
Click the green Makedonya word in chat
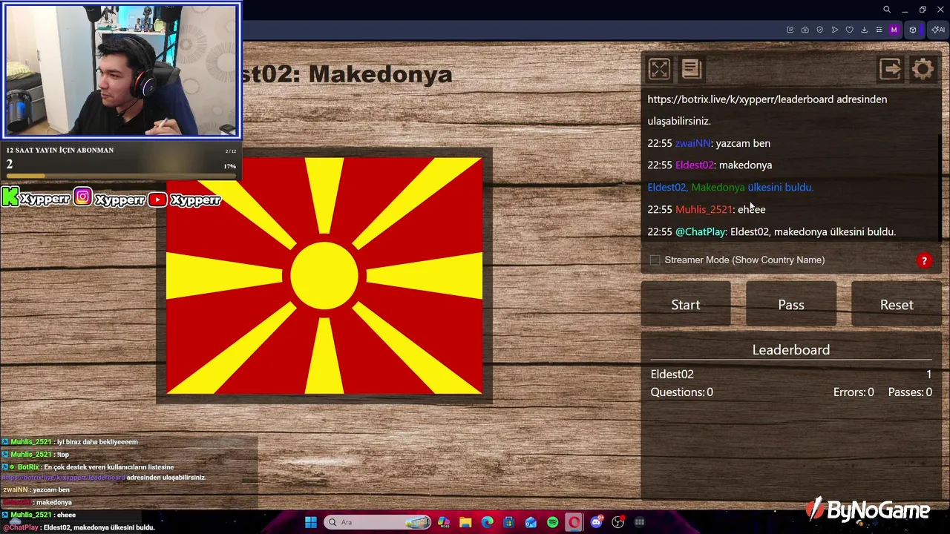click(718, 188)
